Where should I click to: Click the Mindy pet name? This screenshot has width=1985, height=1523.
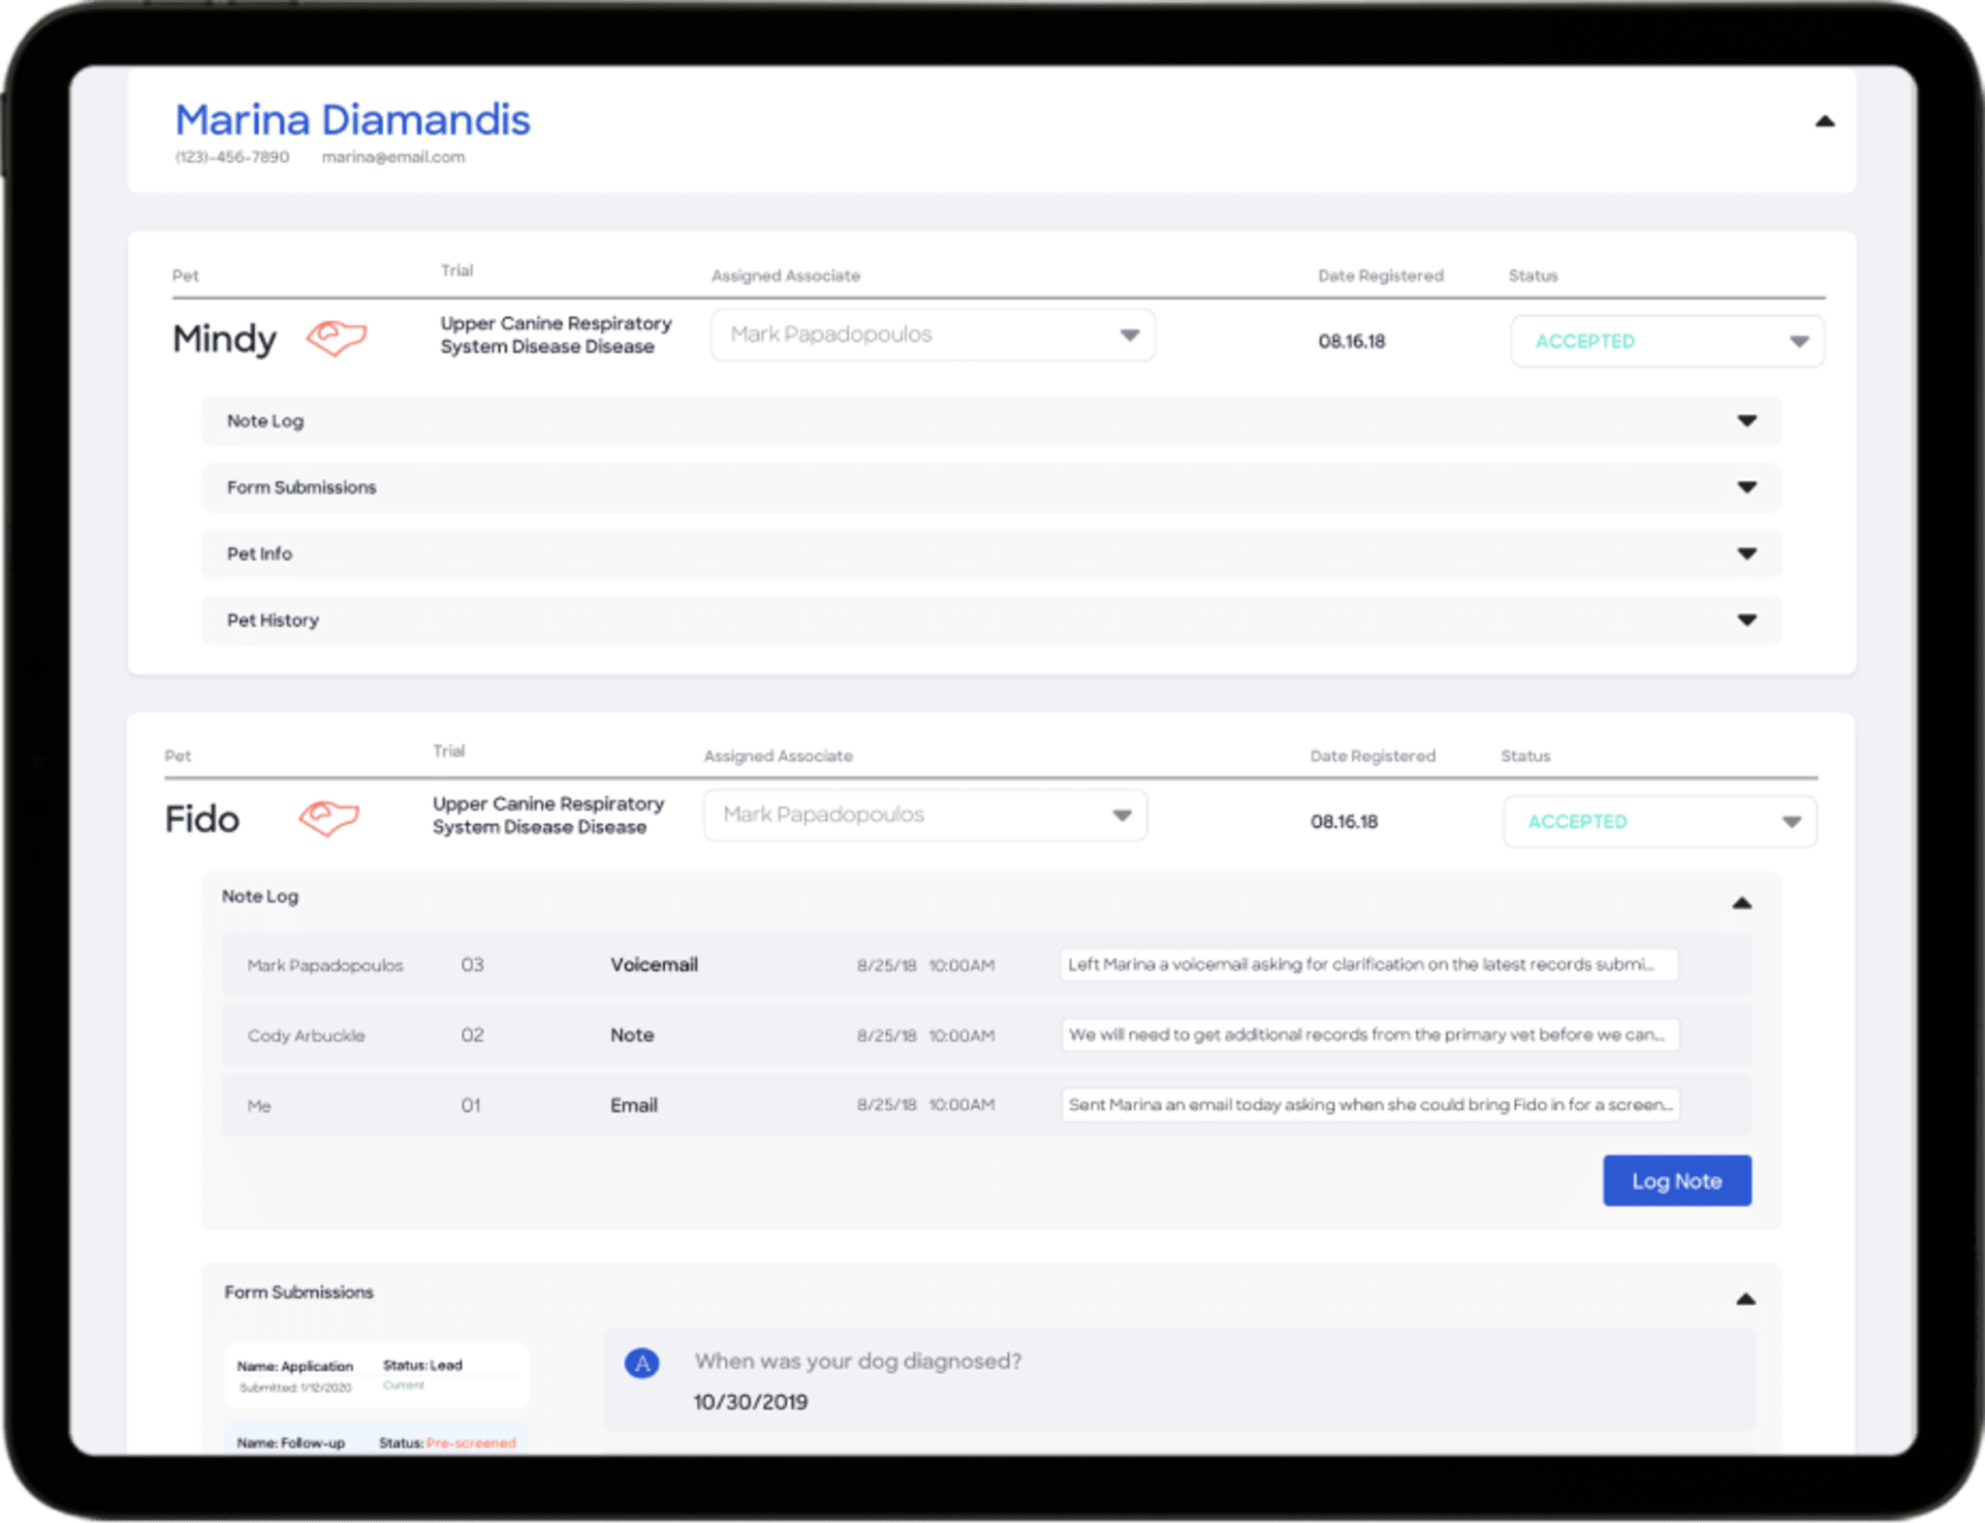click(225, 338)
